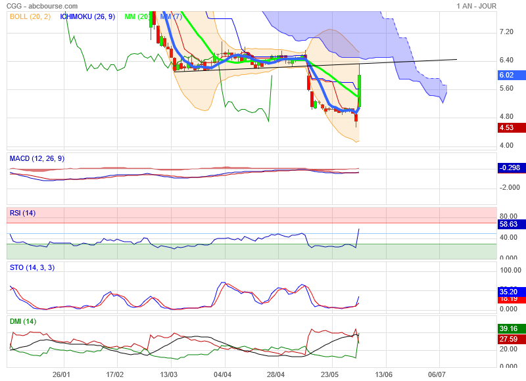Screen dimensions: 526x381
Task: Click the RSI (14) panel label
Action: pos(22,213)
